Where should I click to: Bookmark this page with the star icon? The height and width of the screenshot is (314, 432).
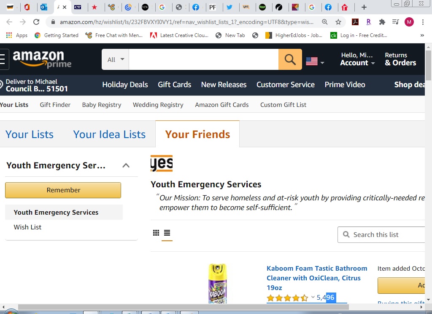click(x=338, y=22)
